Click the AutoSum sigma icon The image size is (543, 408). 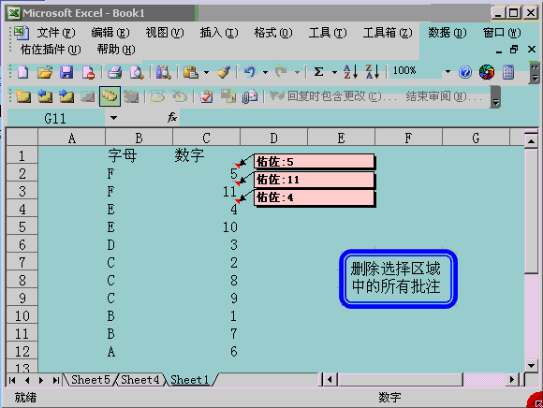tap(318, 72)
